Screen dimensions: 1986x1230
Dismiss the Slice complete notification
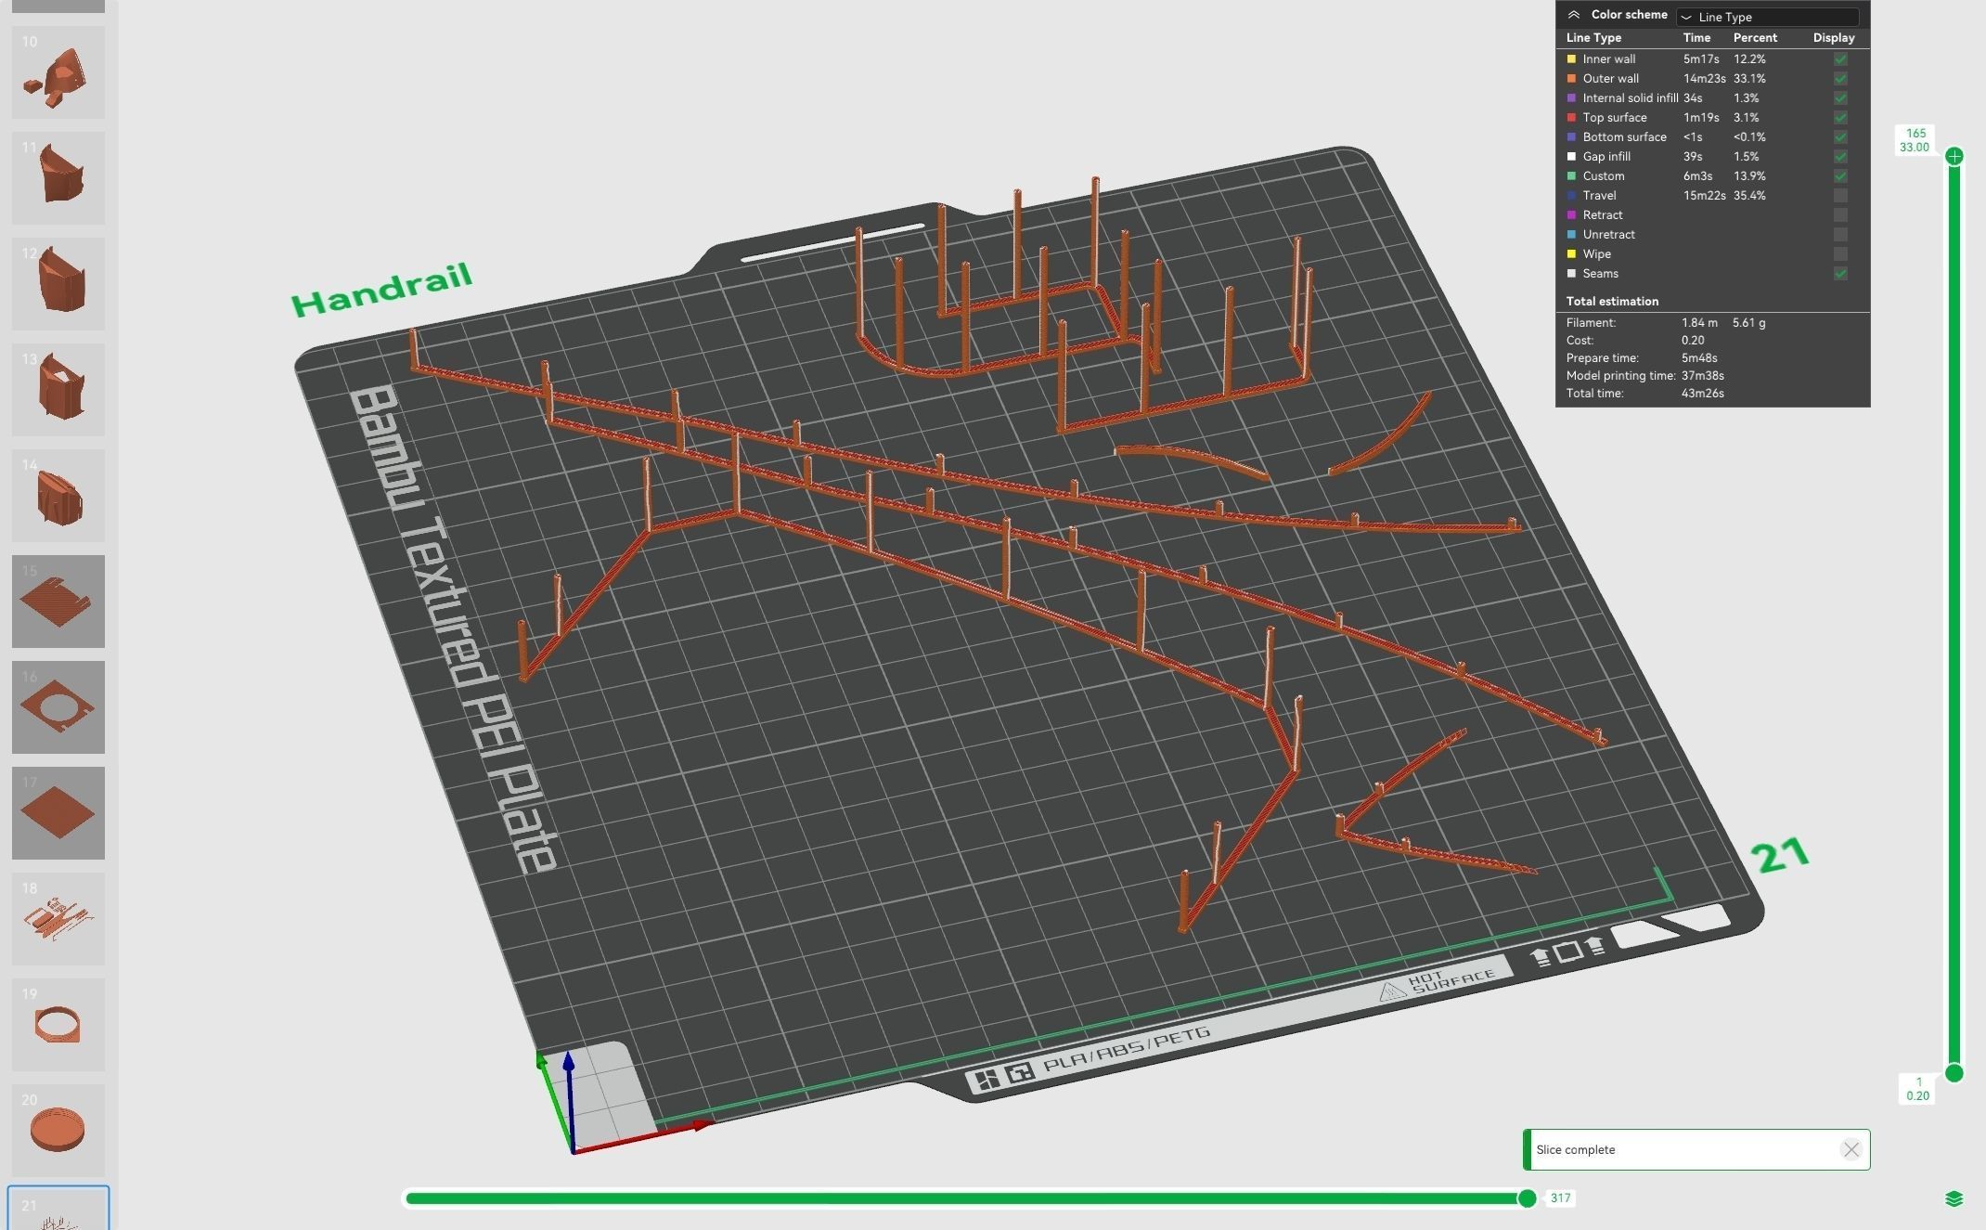tap(1851, 1149)
